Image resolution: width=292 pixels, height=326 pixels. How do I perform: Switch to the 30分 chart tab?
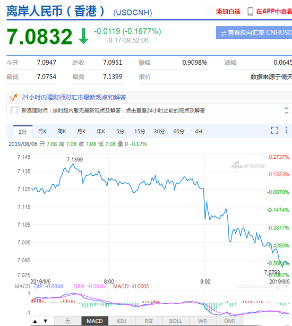click(x=159, y=131)
